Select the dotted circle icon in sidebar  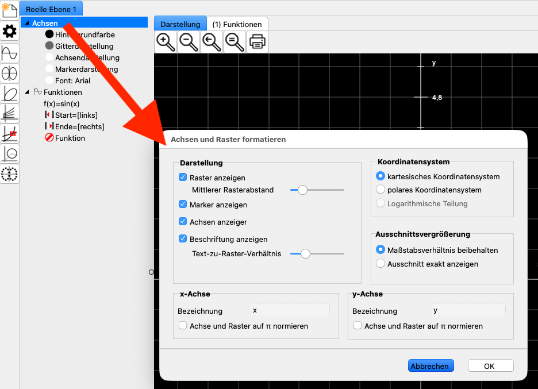[10, 173]
